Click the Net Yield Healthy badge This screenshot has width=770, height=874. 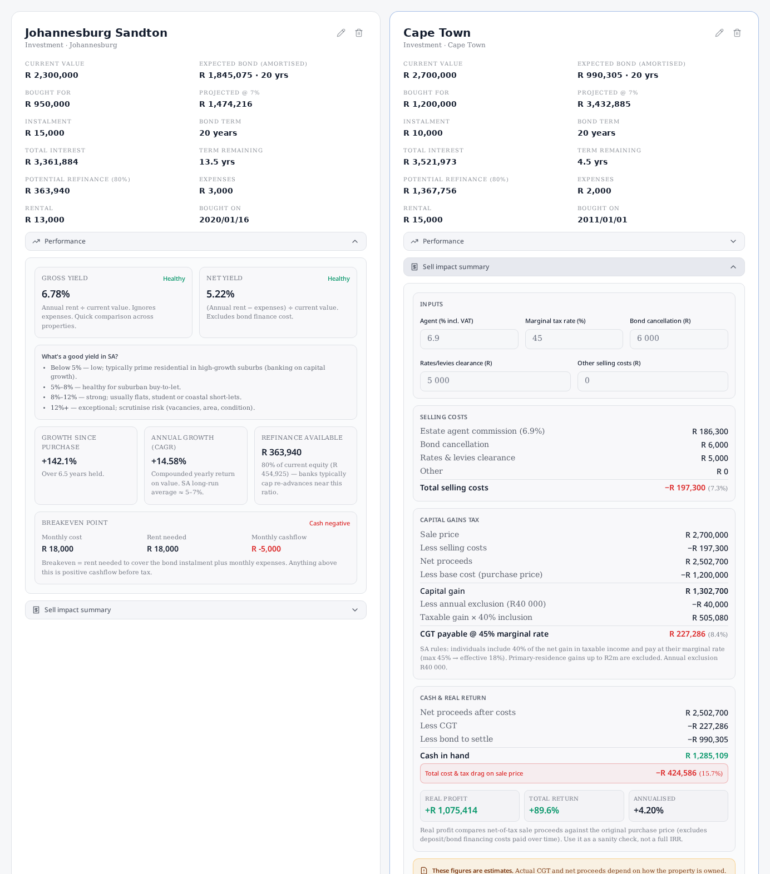click(339, 279)
